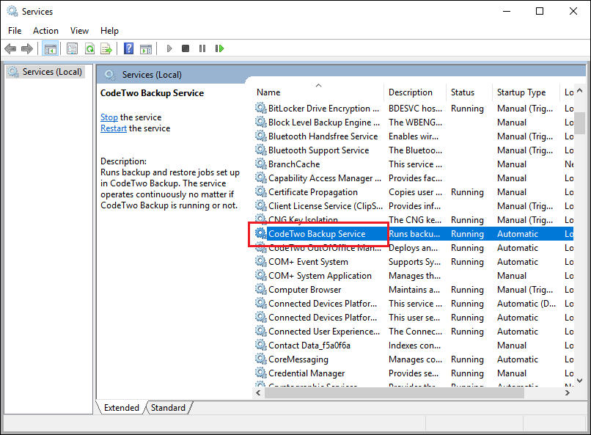
Task: Click the Restart the service link
Action: (114, 128)
